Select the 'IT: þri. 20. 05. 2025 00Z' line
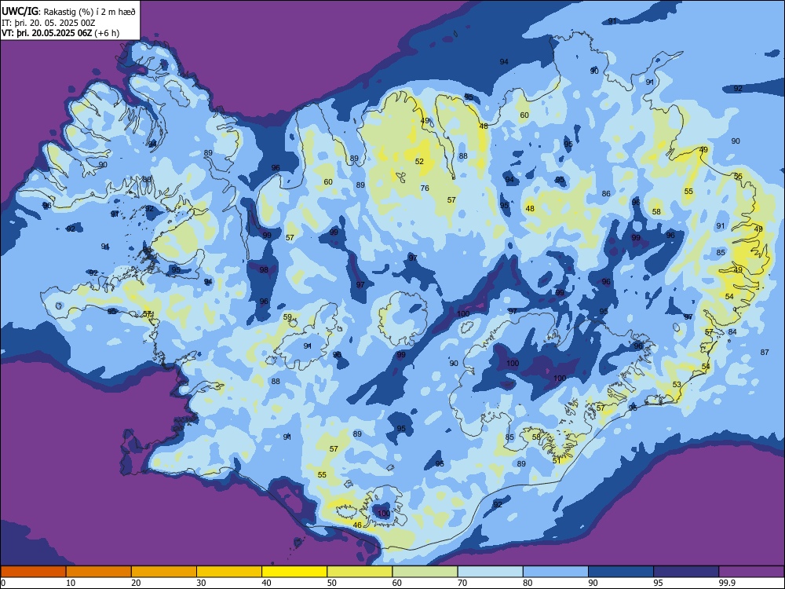 coord(49,23)
